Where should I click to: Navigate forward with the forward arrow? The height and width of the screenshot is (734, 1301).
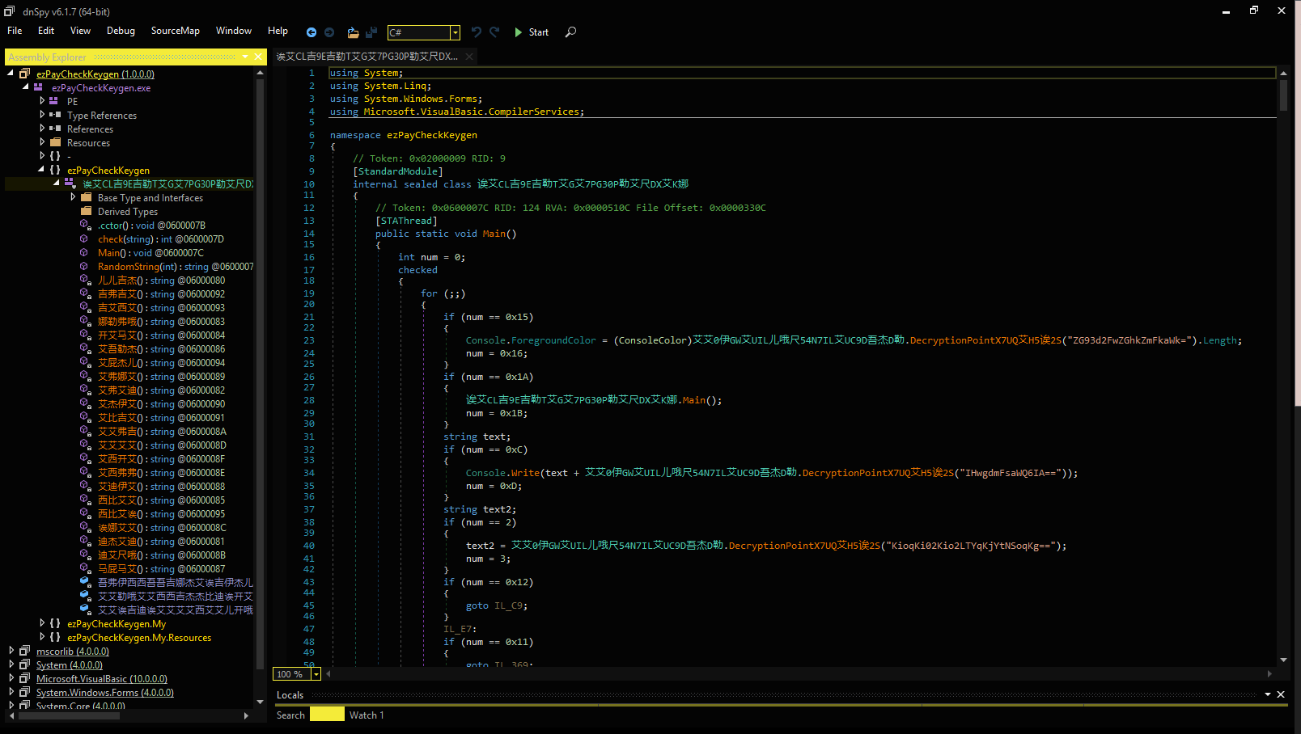329,32
